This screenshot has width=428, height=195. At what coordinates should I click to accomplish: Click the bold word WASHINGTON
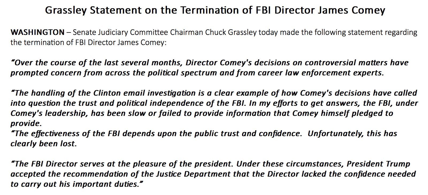click(x=37, y=32)
